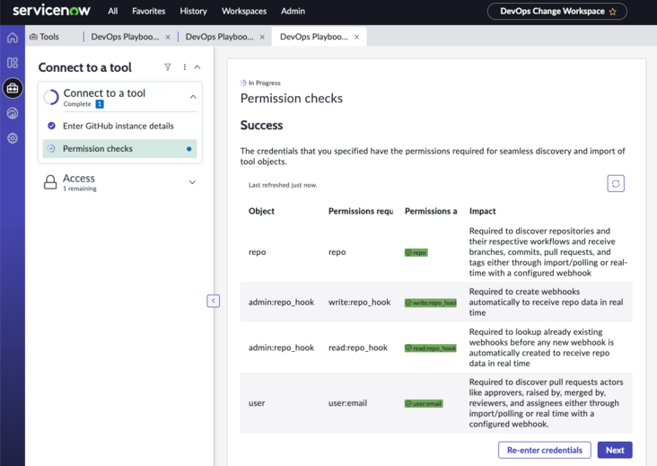The image size is (657, 466).
Task: Open the All menu
Action: coord(113,12)
